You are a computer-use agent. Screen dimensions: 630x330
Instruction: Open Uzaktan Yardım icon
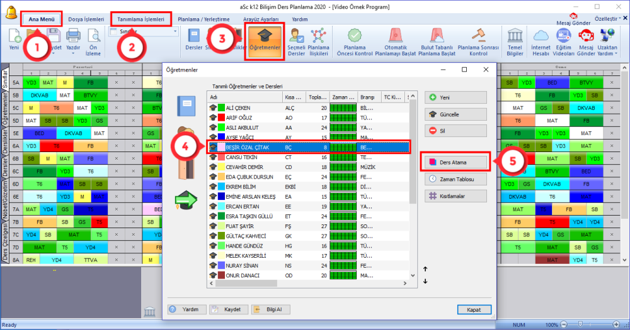click(607, 42)
